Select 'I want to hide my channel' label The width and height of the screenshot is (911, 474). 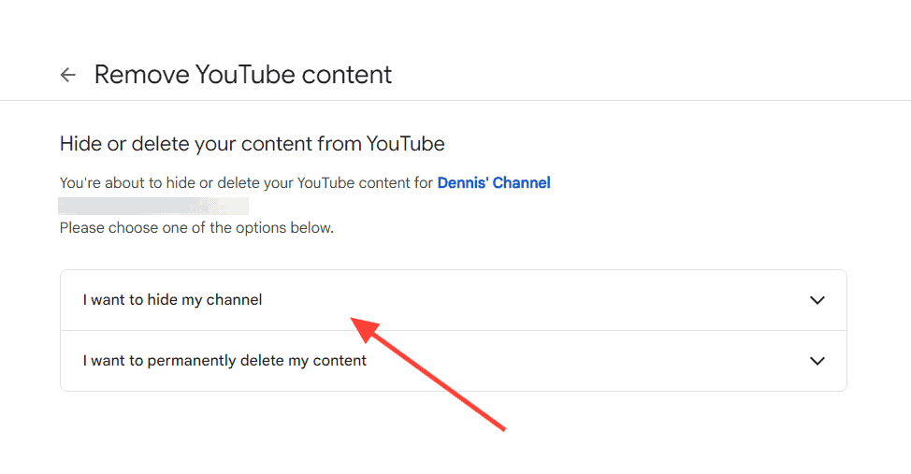(x=172, y=300)
